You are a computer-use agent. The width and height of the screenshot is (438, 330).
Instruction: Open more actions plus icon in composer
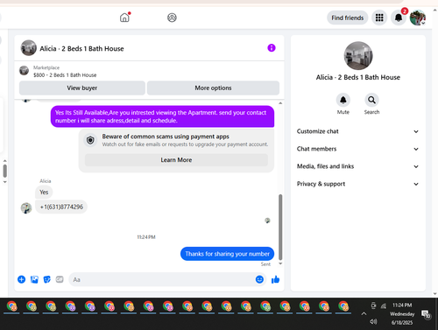[21, 279]
